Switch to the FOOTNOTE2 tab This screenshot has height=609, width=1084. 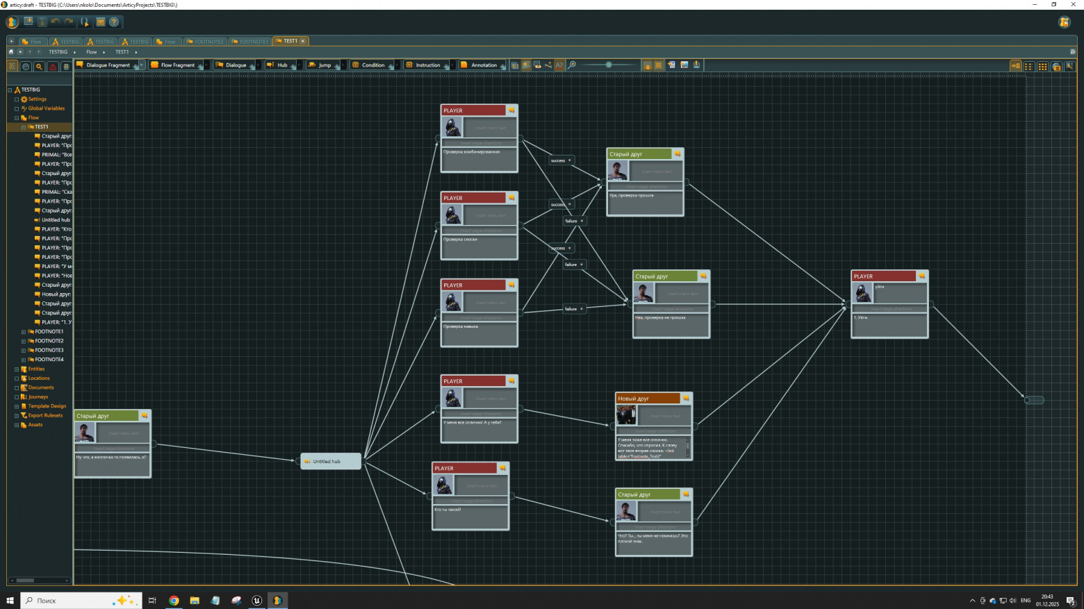(205, 42)
